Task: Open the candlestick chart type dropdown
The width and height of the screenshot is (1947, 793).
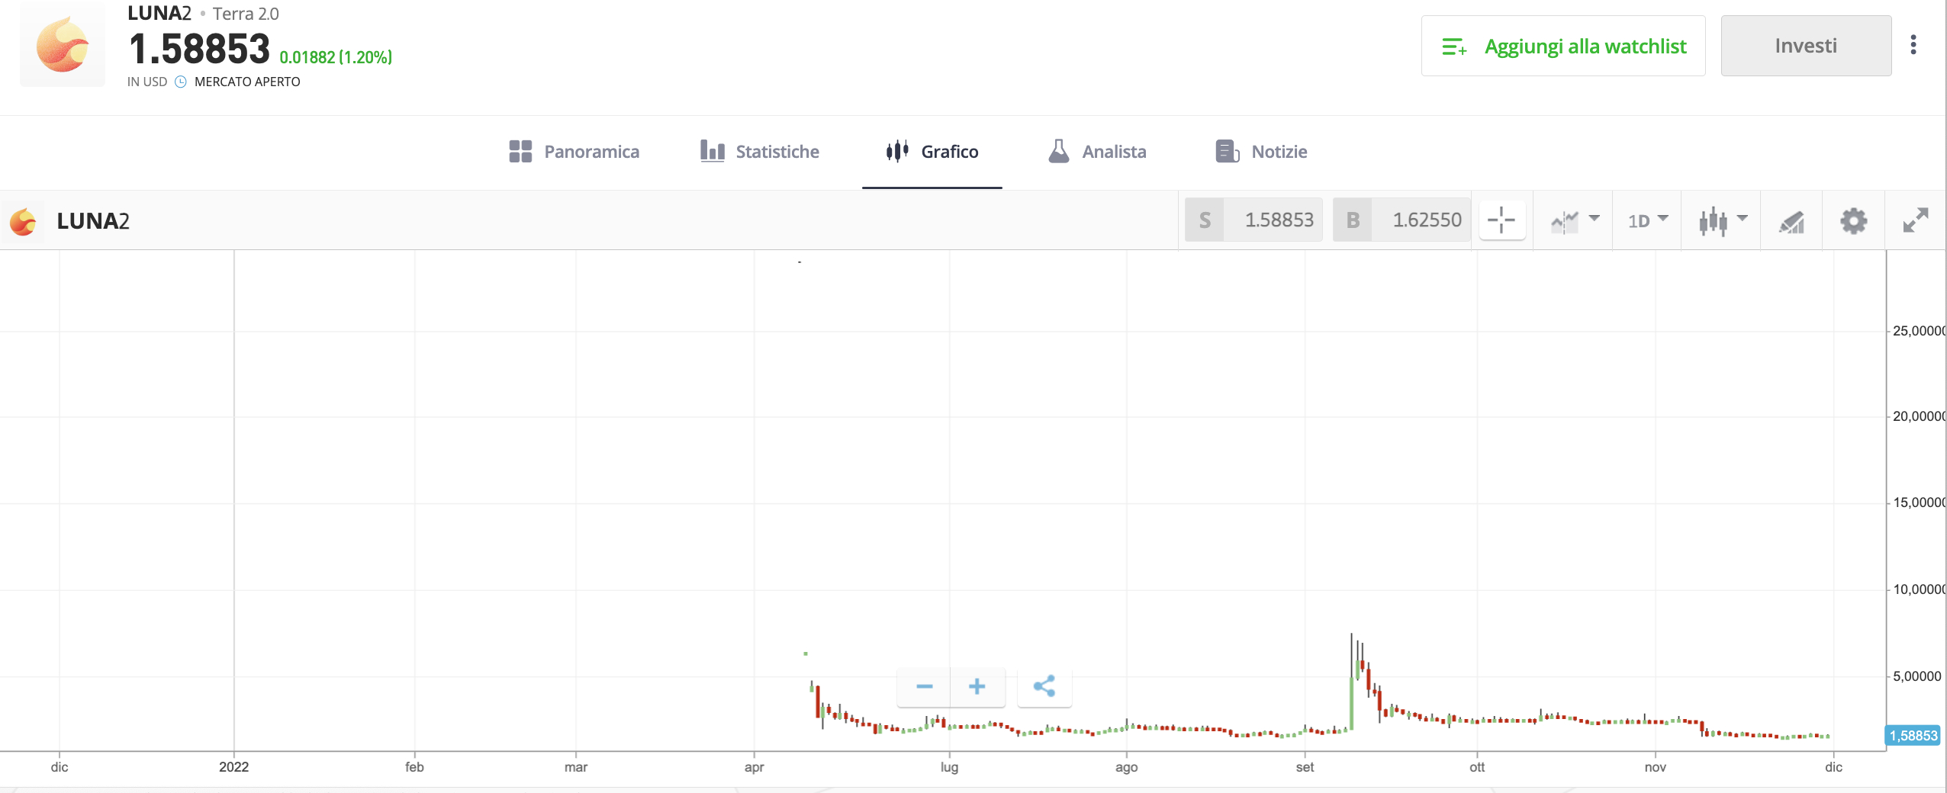Action: point(1723,220)
